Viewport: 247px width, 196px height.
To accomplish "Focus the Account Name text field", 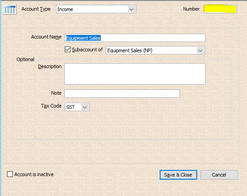I will [135, 38].
